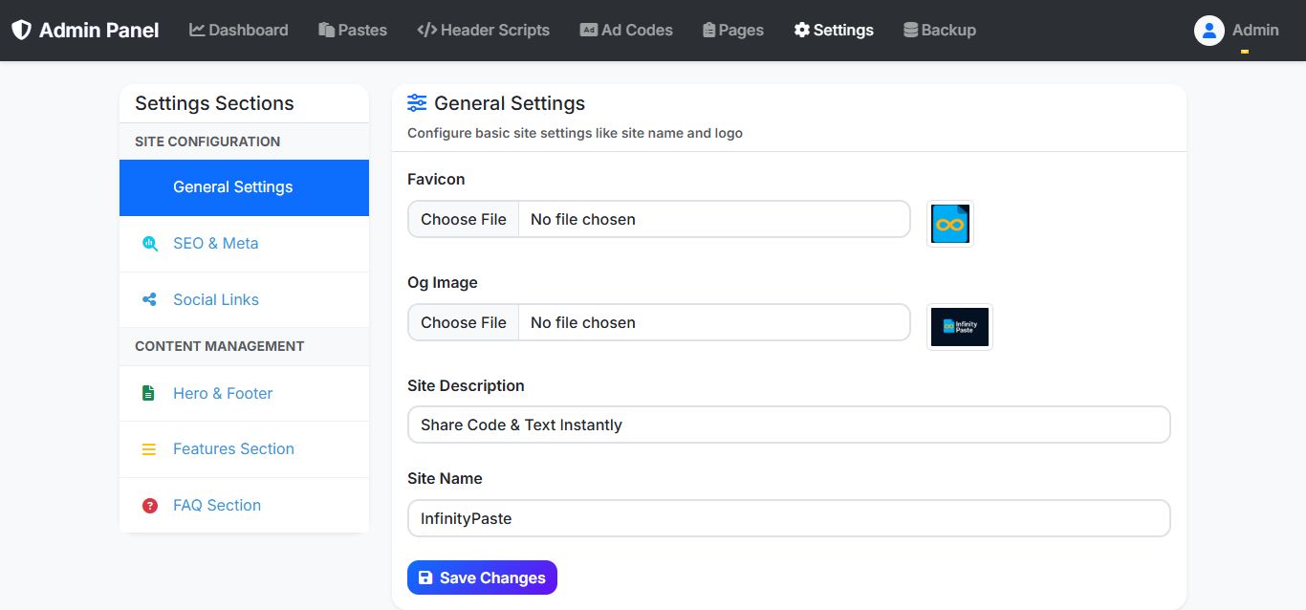Screen dimensions: 1306x610
Task: Click the current favicon preview thumbnail
Action: click(x=950, y=224)
